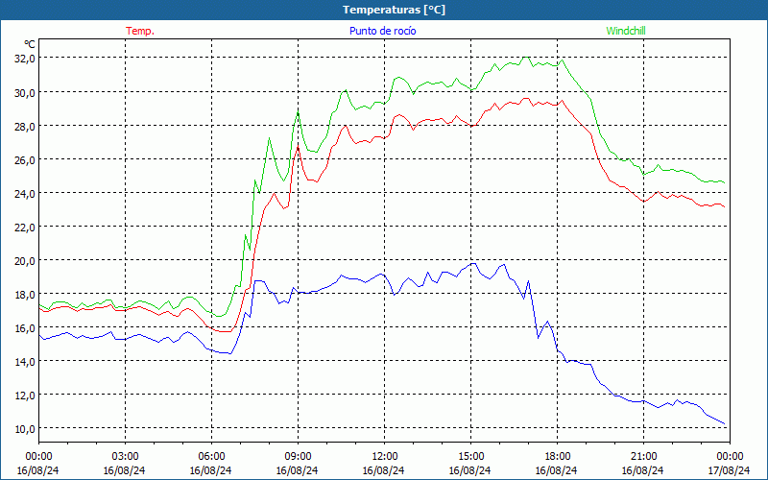Viewport: 768px width, 480px height.
Task: Select the red "Temp." legend label
Action: click(140, 31)
